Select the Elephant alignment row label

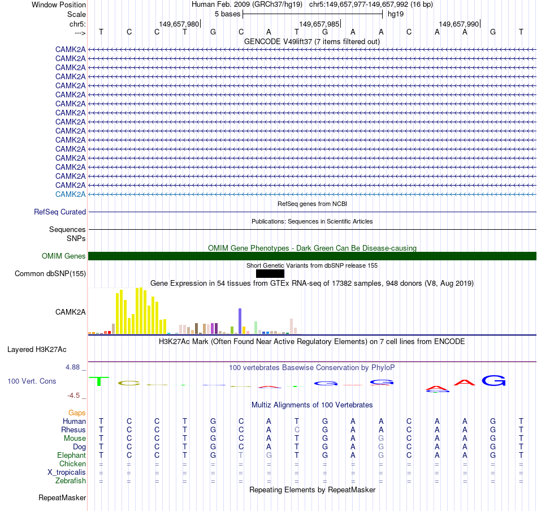point(71,455)
